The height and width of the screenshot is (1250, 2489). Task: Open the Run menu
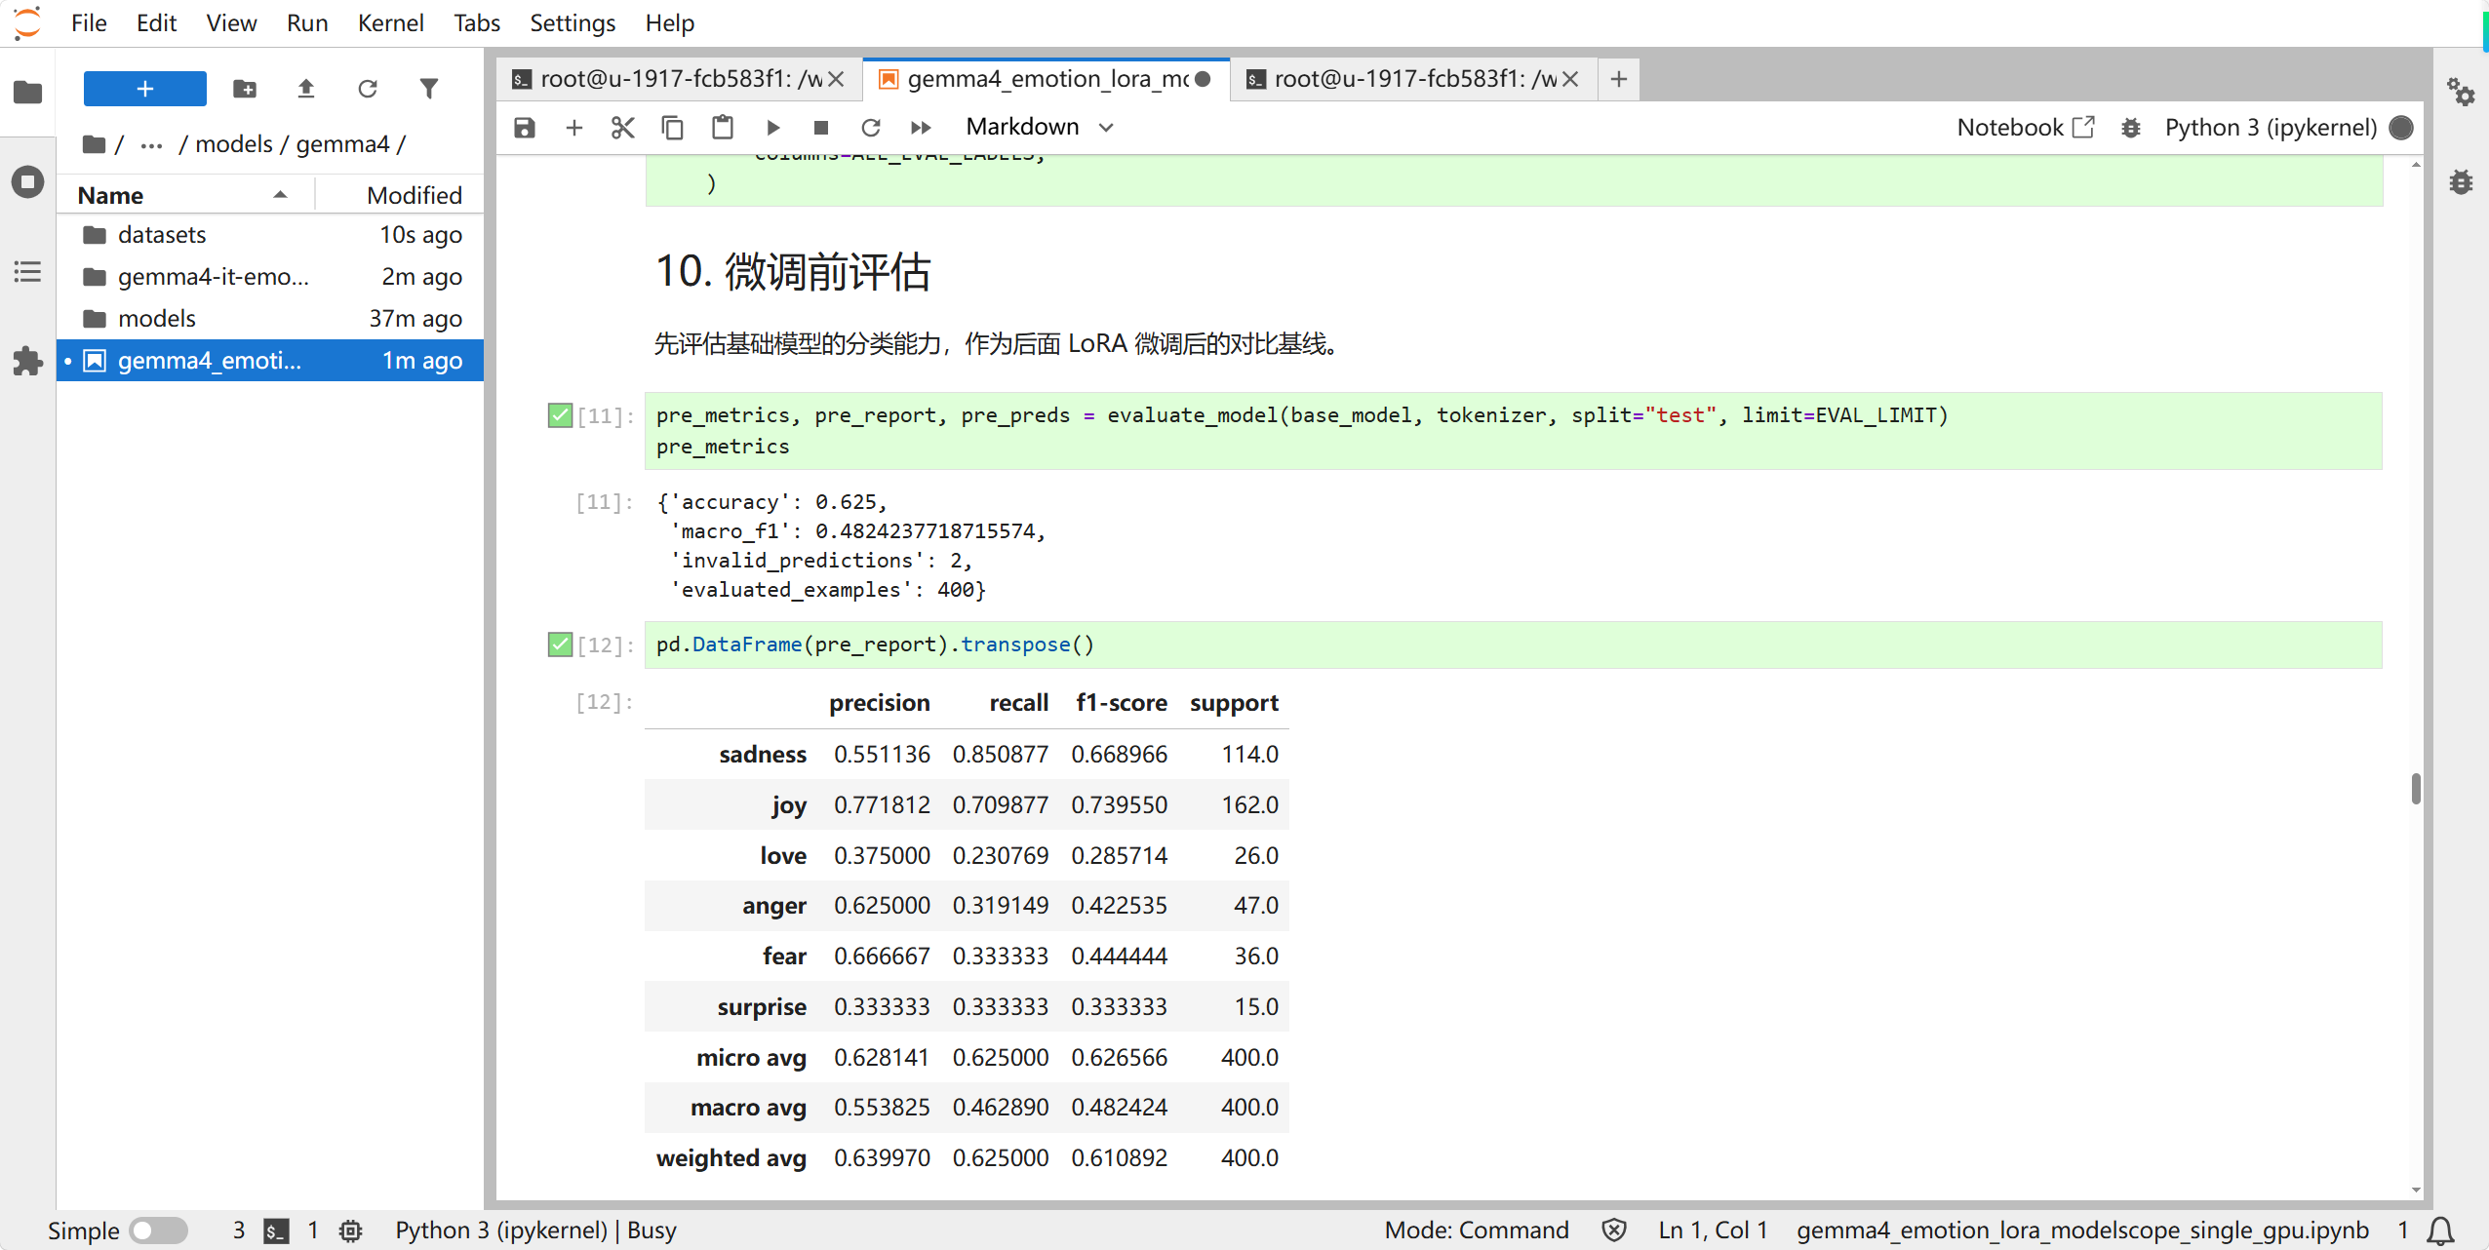tap(307, 23)
